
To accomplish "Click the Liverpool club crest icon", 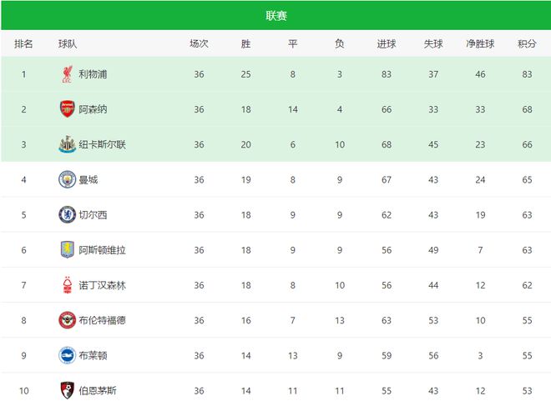I will 67,74.
